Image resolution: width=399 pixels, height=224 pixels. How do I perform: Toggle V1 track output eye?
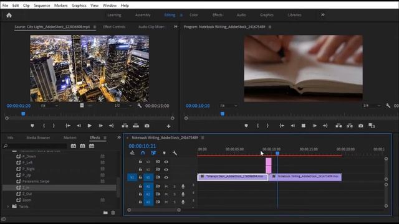point(166,177)
